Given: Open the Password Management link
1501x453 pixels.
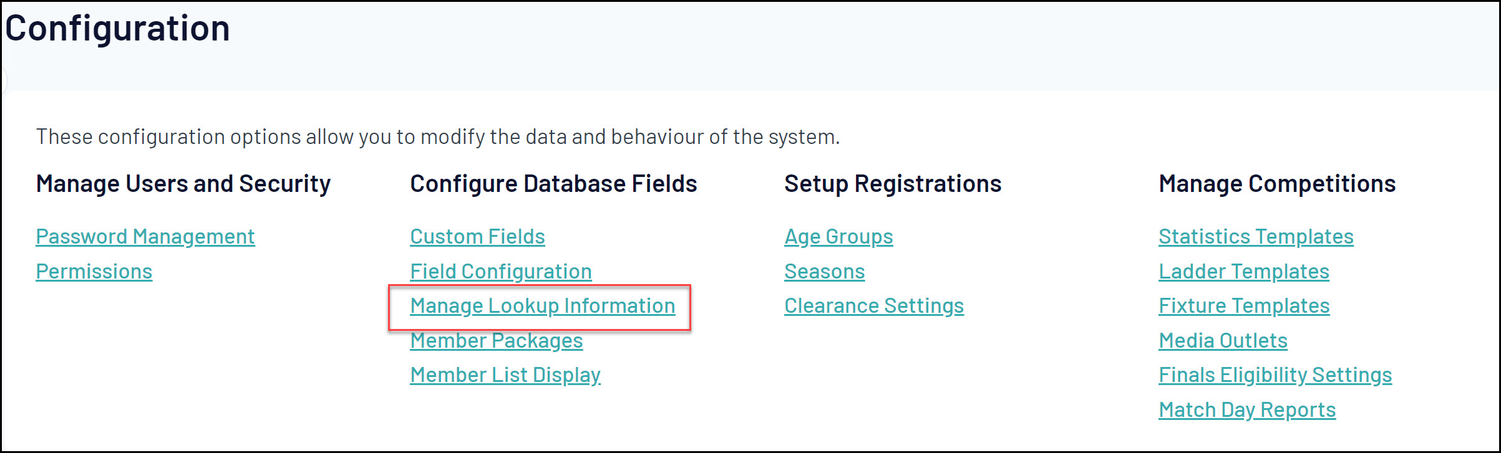Looking at the screenshot, I should 145,237.
